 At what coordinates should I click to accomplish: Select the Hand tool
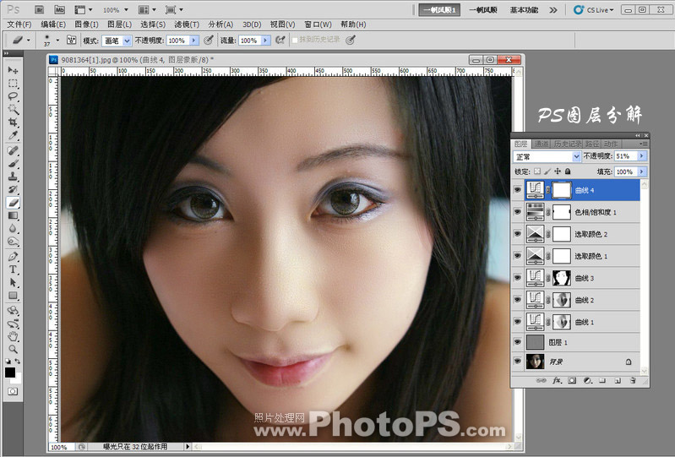tap(13, 336)
